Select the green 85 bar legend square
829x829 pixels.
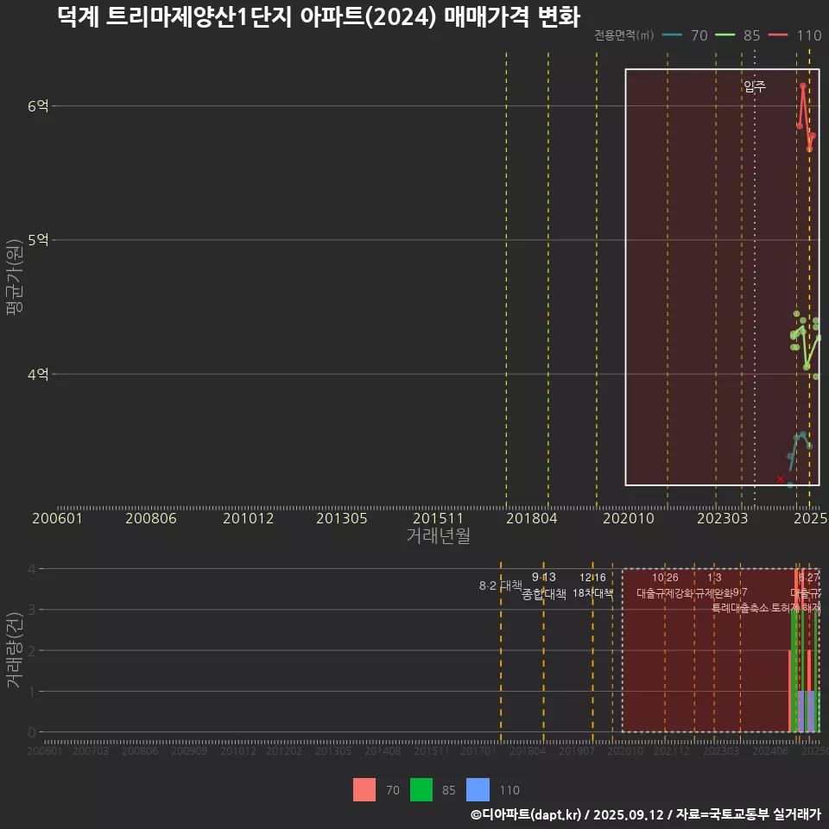(421, 790)
